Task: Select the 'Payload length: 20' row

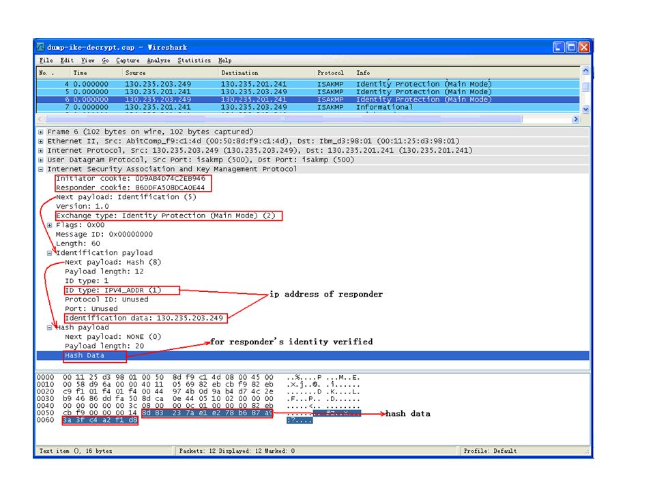Action: pos(104,346)
